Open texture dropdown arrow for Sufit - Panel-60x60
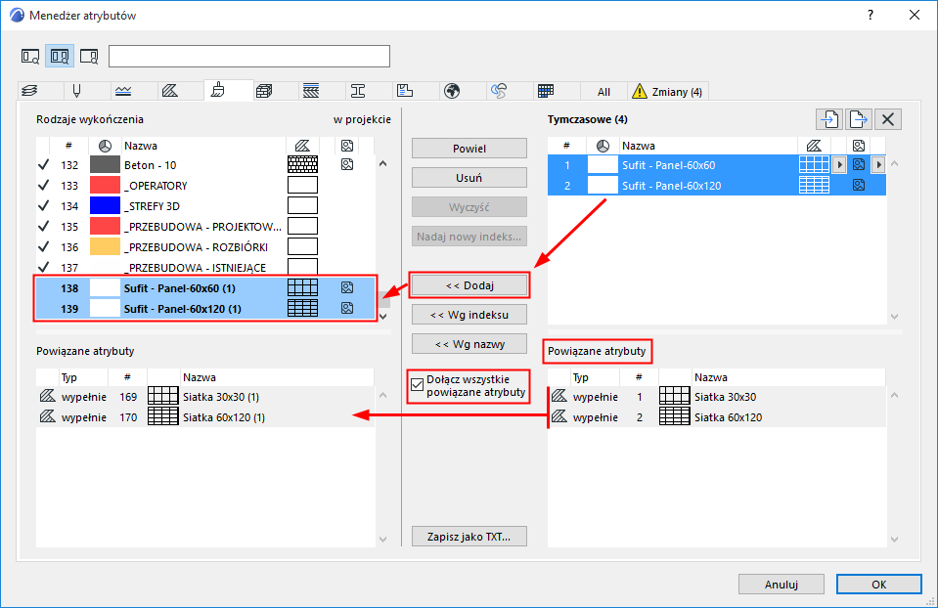938x608 pixels. [x=878, y=165]
